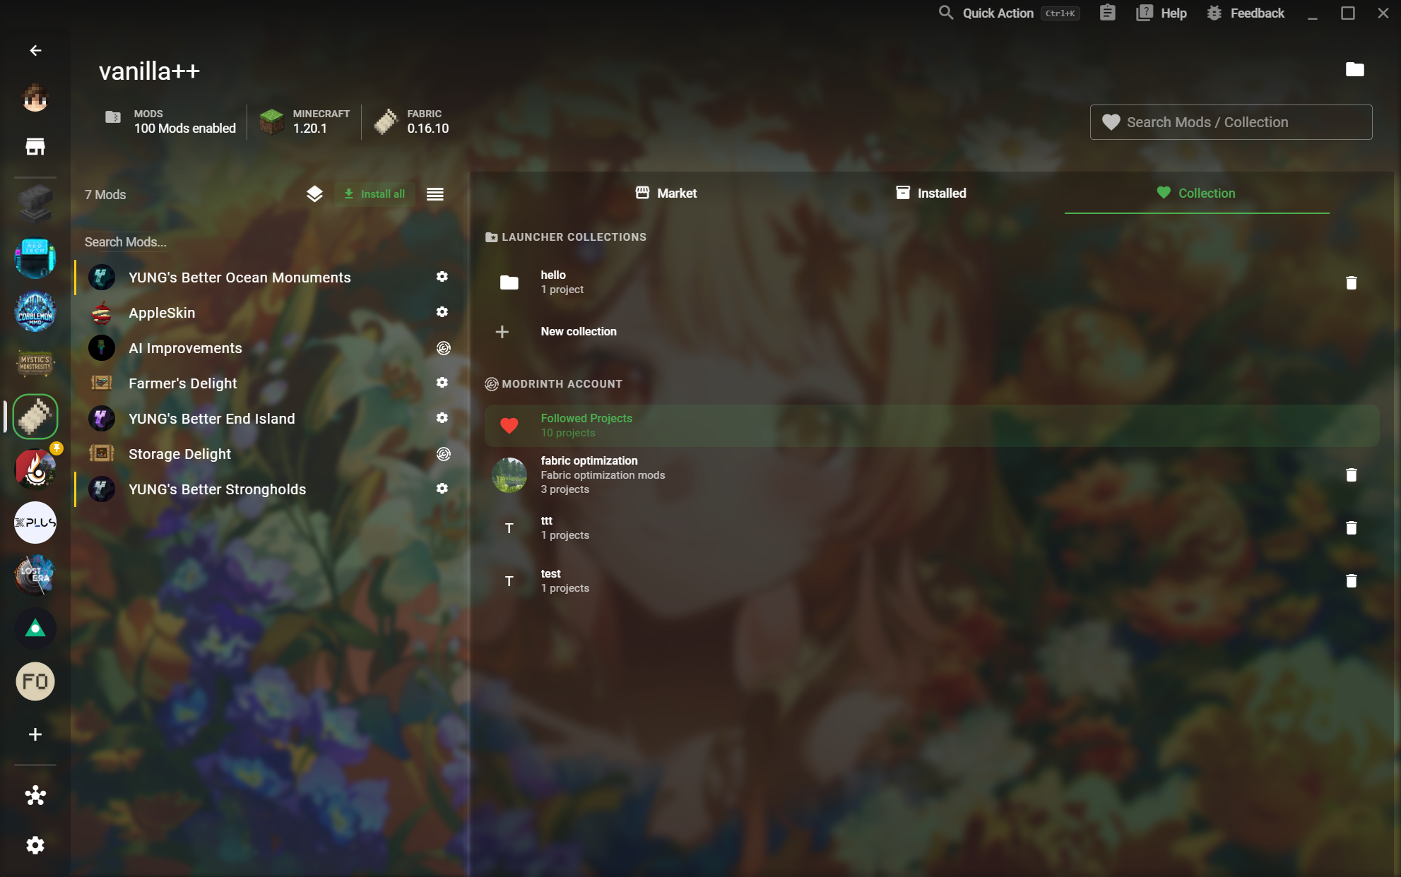
Task: Switch to the Collection tab
Action: pyautogui.click(x=1196, y=193)
